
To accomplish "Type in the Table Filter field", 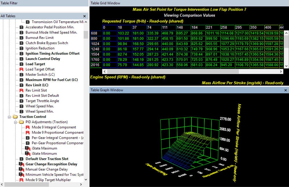I will pos(44,9).
